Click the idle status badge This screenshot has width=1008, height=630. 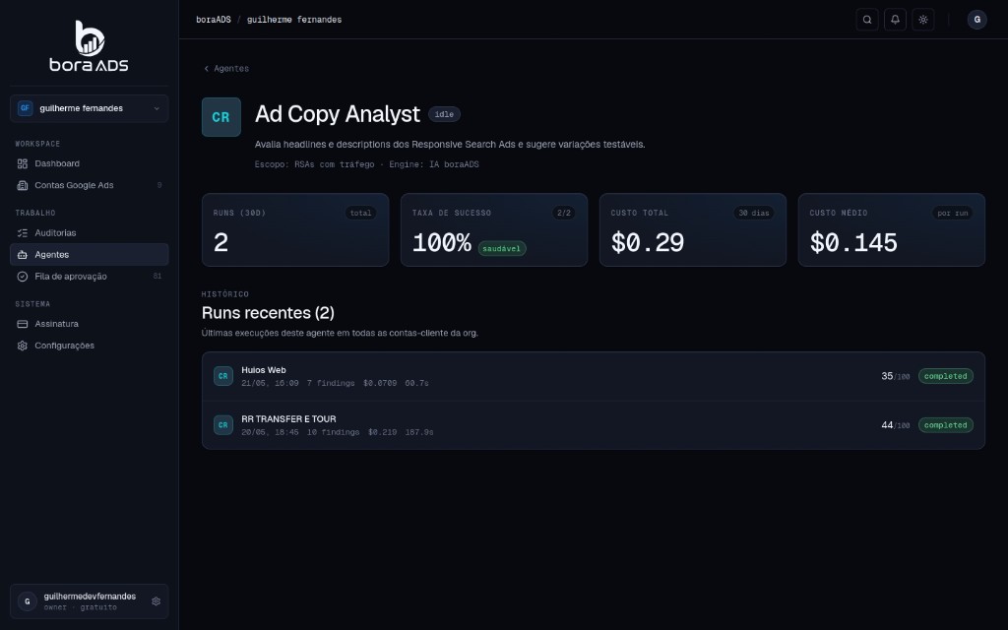tap(444, 114)
